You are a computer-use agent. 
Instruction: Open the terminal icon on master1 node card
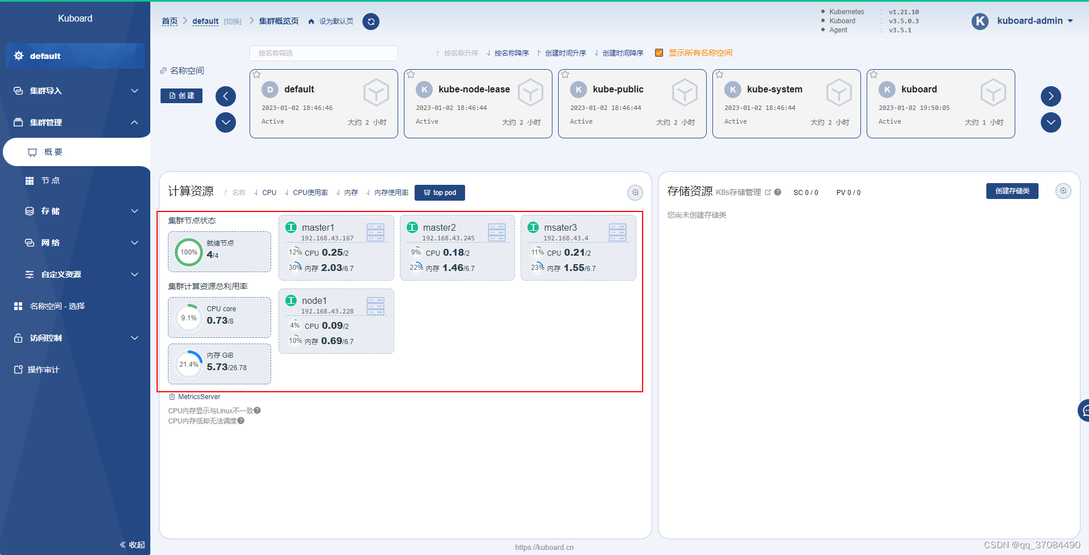[375, 232]
